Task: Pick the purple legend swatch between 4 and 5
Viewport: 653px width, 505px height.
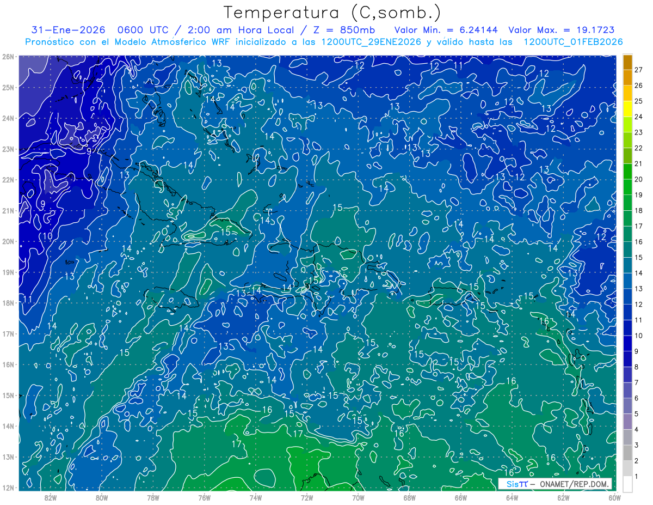Action: pyautogui.click(x=628, y=421)
